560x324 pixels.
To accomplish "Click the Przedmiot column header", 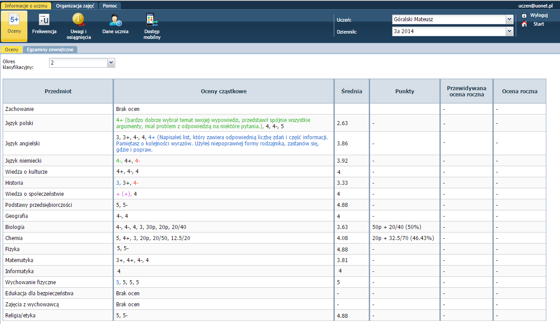I will 58,91.
